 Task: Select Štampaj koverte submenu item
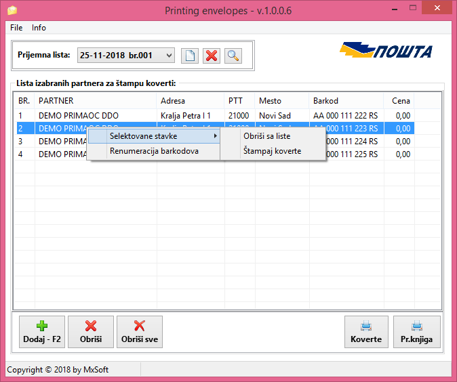pyautogui.click(x=273, y=151)
